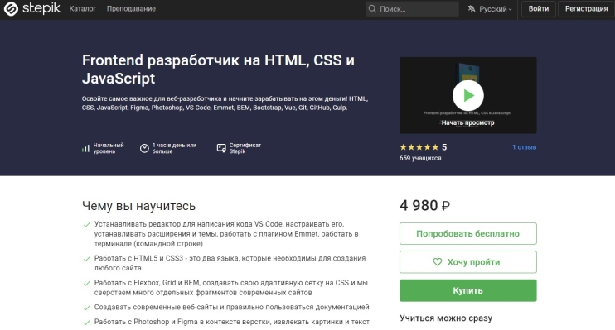Click the language translate icon

[x=472, y=8]
